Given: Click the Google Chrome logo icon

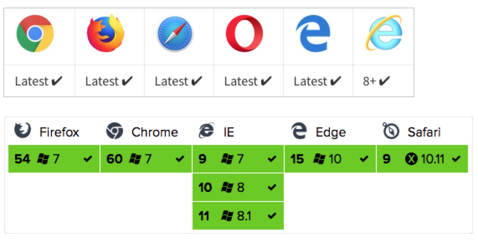Looking at the screenshot, I should (x=36, y=34).
